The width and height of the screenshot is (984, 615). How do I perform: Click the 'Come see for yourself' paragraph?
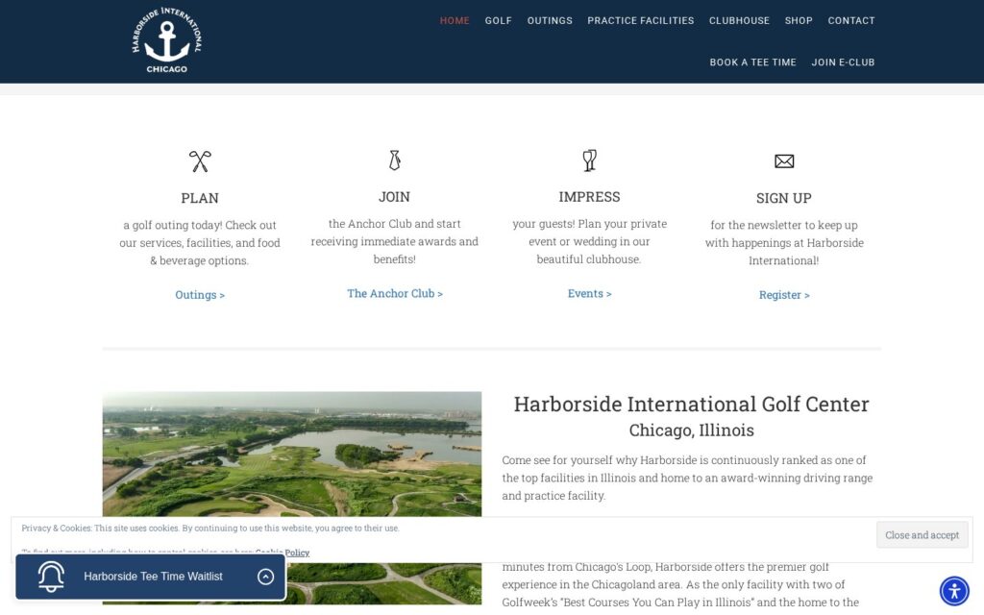point(687,478)
